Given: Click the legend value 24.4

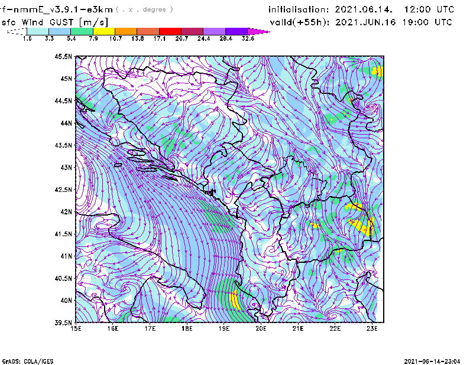Looking at the screenshot, I should (203, 38).
